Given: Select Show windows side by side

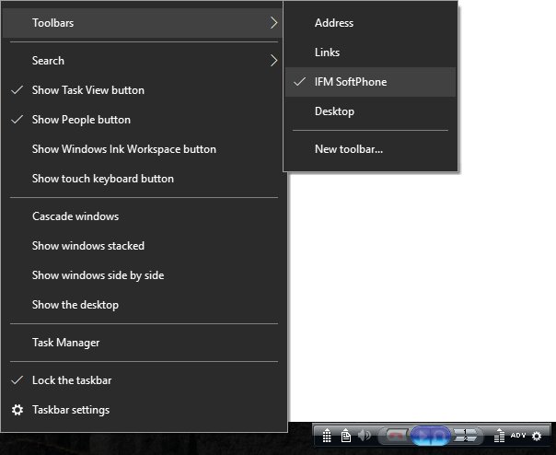Looking at the screenshot, I should [144, 275].
